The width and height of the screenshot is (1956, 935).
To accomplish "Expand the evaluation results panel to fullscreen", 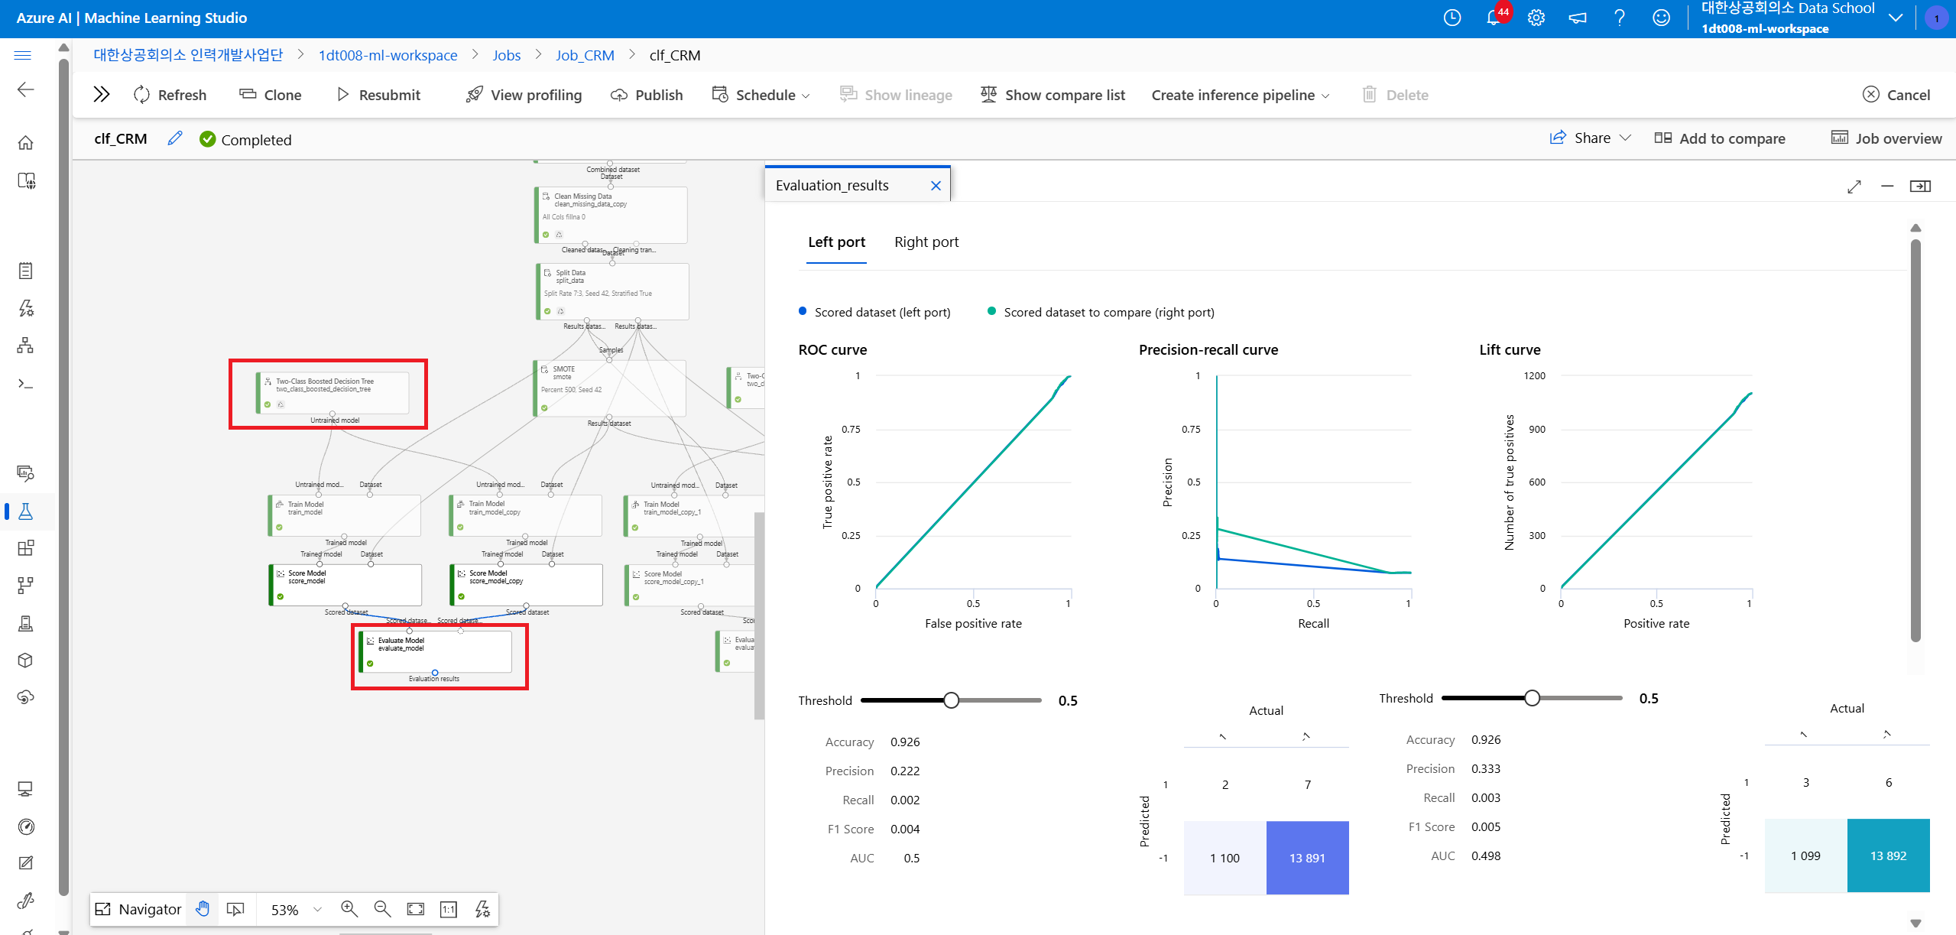I will click(1854, 187).
